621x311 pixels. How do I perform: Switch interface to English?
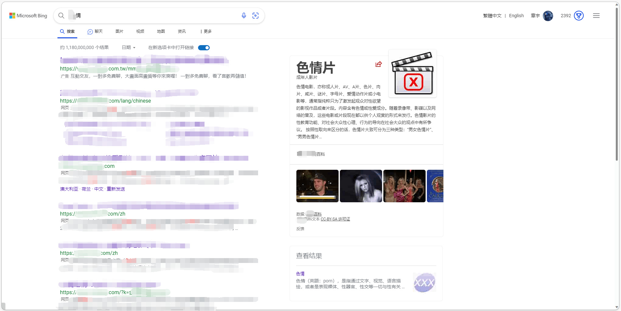(x=516, y=15)
